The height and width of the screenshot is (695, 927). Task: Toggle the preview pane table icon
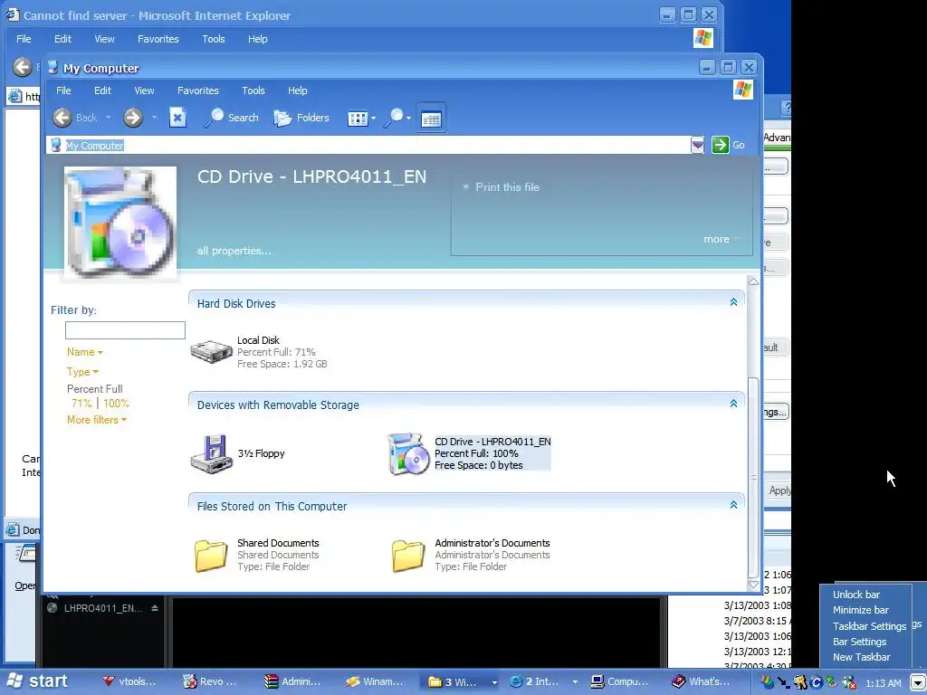(x=430, y=119)
